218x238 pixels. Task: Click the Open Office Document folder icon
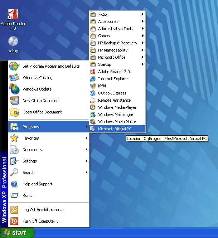click(x=14, y=112)
